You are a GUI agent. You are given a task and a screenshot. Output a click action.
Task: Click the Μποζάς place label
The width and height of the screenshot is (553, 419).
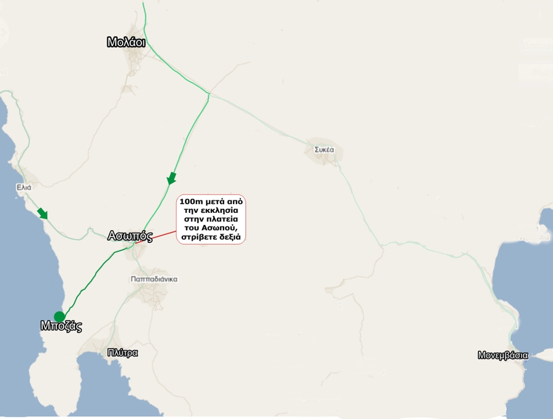[x=61, y=326]
